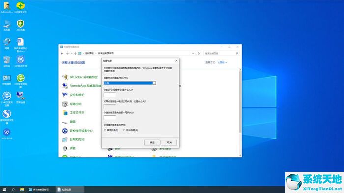Open File Explorer from taskbar
Image resolution: width=344 pixels, height=193 pixels.
(22, 189)
